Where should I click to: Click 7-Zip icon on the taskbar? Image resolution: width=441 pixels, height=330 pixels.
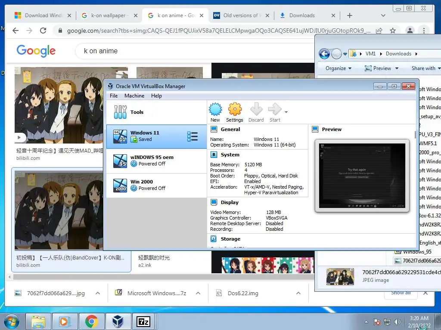[x=143, y=321]
